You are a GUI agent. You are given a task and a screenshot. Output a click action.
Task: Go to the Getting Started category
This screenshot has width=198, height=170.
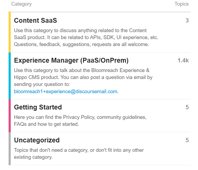tap(38, 107)
